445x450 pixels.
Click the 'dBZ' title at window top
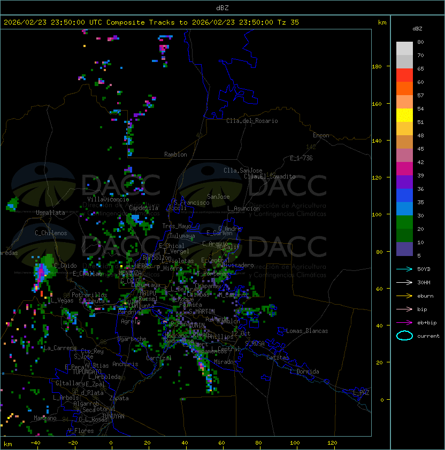tap(223, 7)
